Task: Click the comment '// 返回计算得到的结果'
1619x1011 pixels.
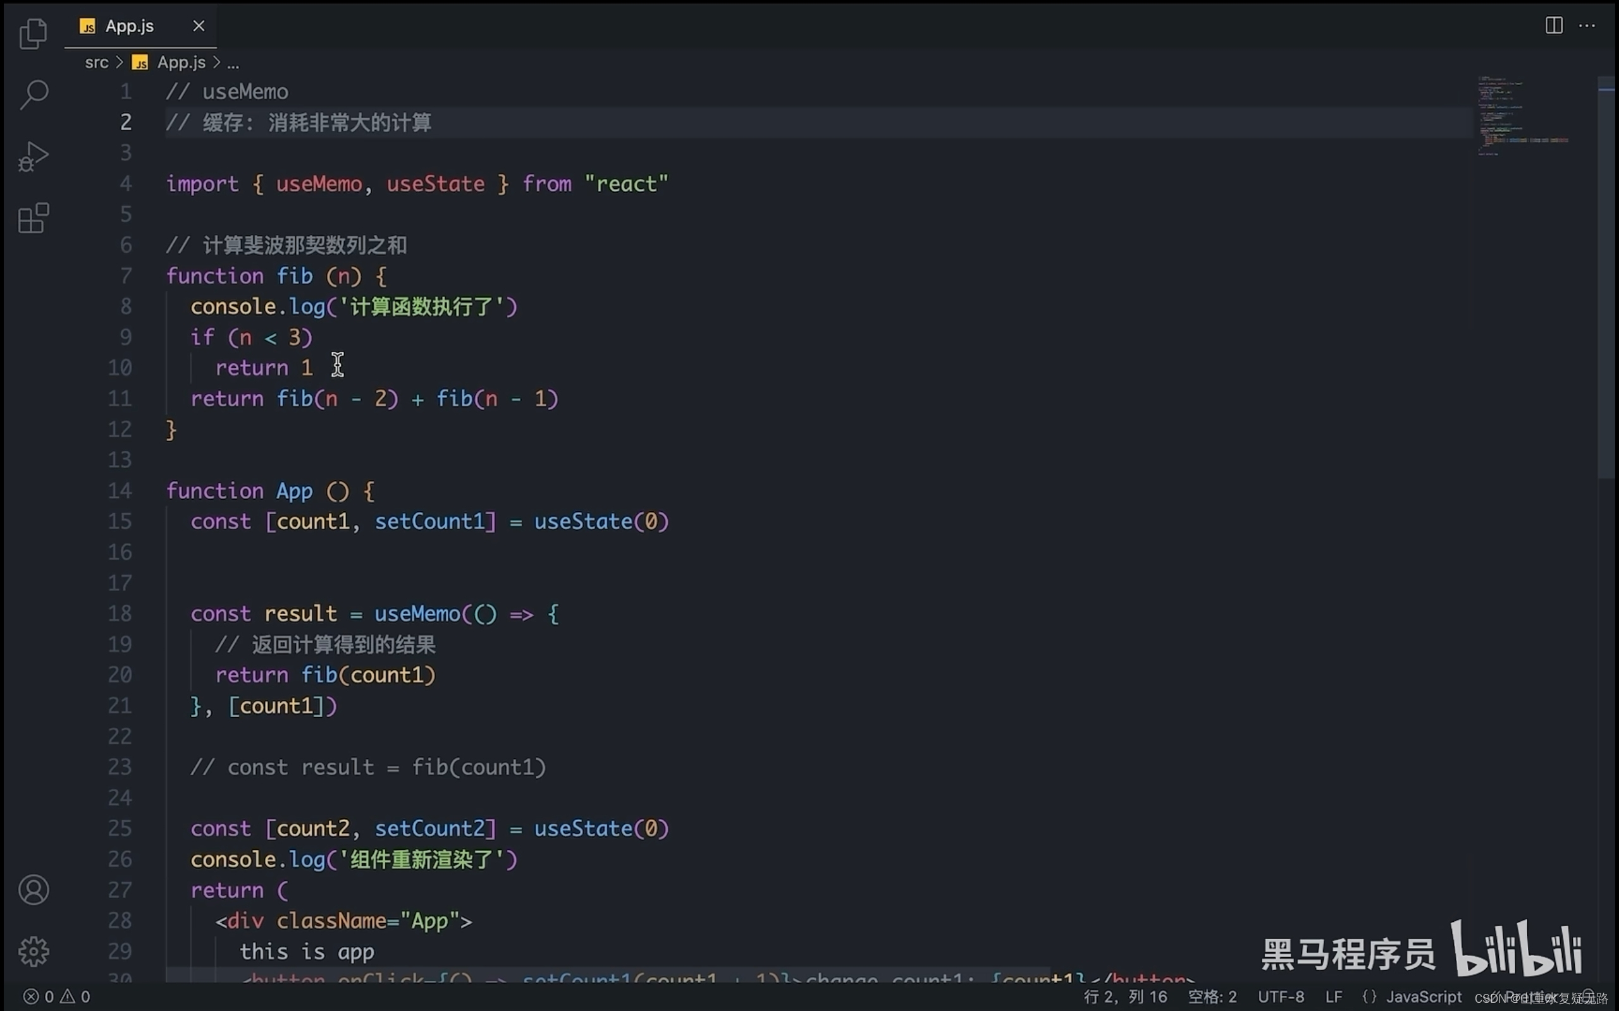Action: point(325,645)
